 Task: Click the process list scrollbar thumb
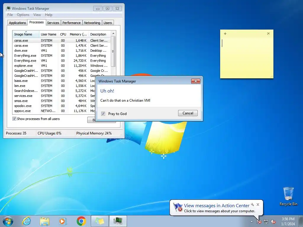click(113, 51)
